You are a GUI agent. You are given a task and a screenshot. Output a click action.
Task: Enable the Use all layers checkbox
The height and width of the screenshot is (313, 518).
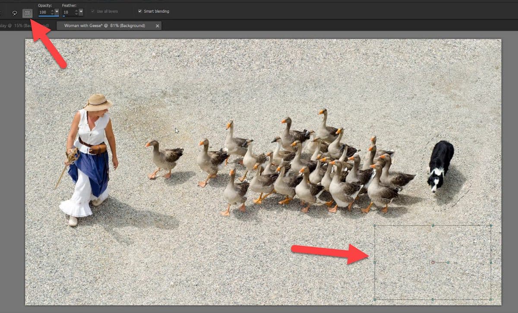click(92, 12)
